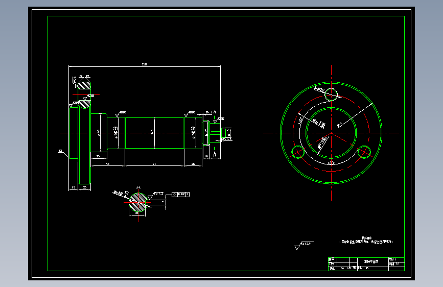Viewport: 443px width, 287px height.
Task: Click the 25 step length dimension
Action: [x=98, y=156]
